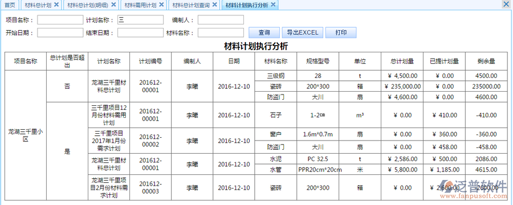Click the 打印 button
Screen dimensions: 513x205
341,32
